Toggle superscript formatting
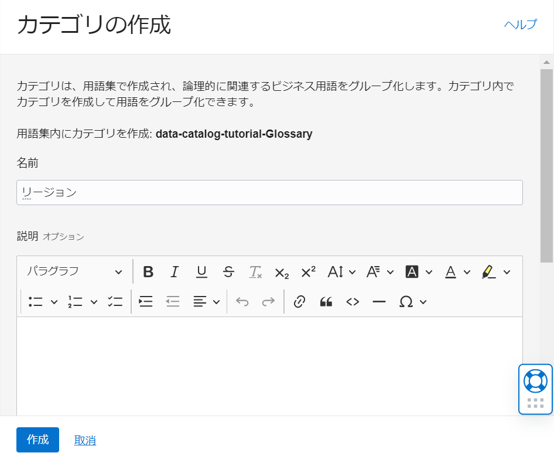This screenshot has width=554, height=463. click(309, 272)
